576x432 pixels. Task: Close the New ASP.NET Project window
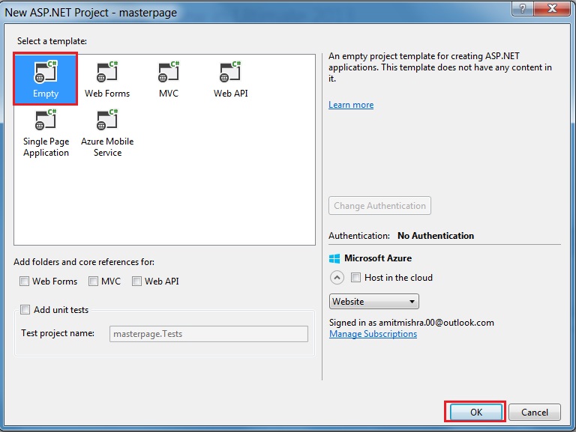click(552, 8)
